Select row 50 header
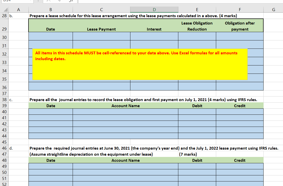Image resolution: width=283 pixels, height=186 pixels. [4, 172]
